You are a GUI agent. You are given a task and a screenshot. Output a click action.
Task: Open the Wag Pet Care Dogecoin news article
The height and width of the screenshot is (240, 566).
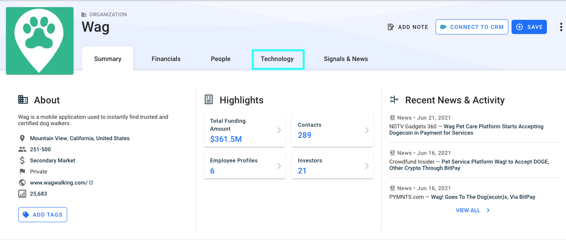pos(466,130)
